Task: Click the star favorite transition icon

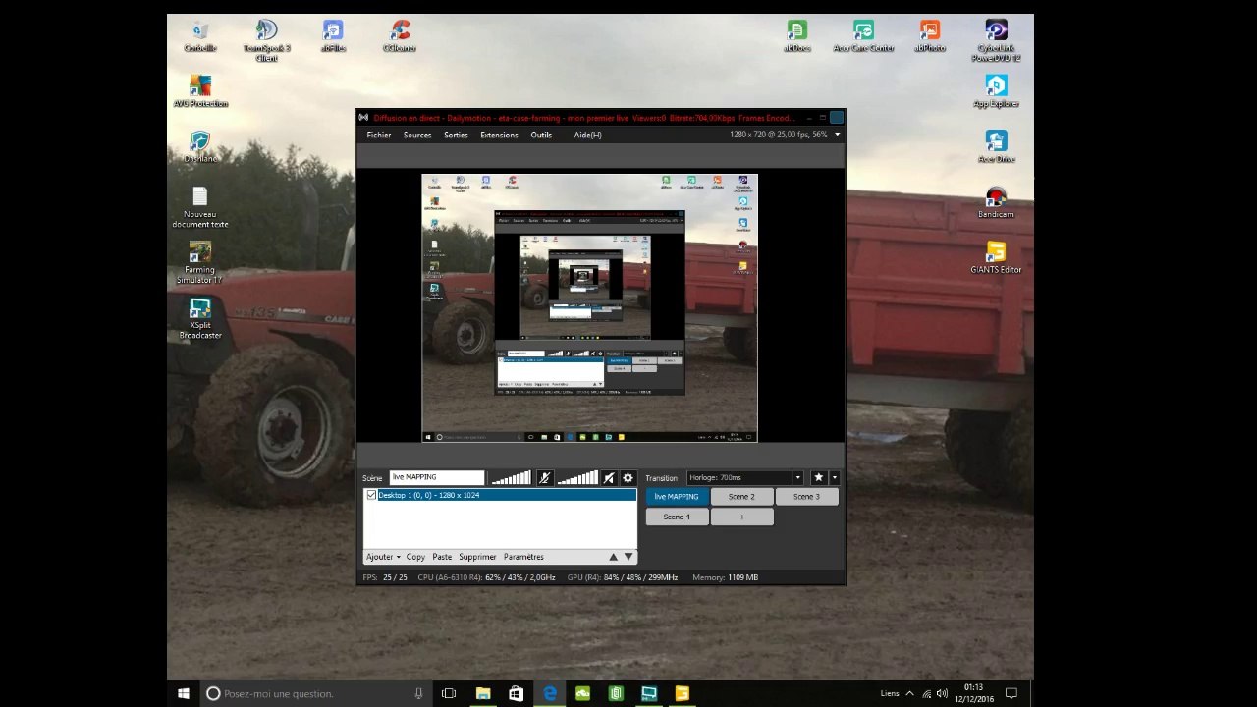Action: point(818,477)
